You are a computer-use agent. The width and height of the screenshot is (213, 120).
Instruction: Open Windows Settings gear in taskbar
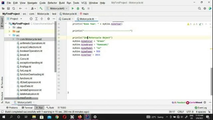point(95,117)
